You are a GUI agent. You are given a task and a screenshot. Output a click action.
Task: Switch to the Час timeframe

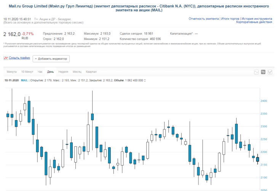point(40,72)
